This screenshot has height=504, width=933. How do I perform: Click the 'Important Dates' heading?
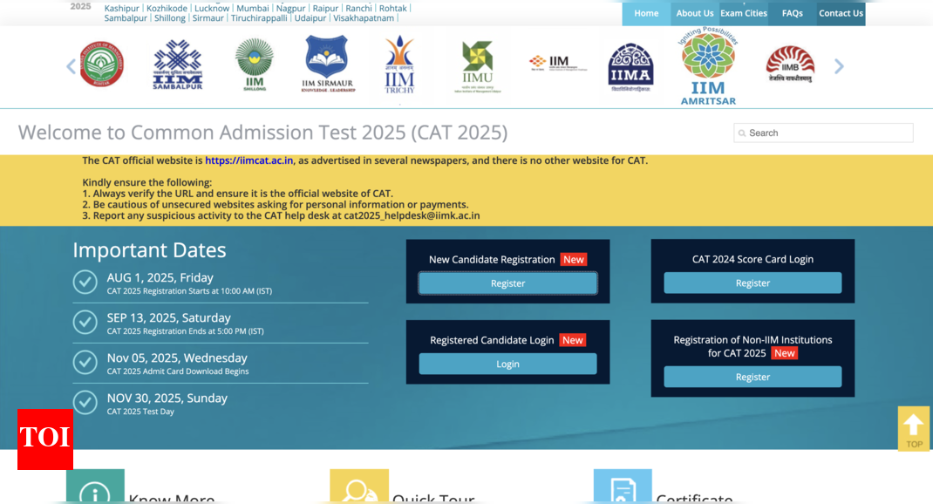coord(149,250)
